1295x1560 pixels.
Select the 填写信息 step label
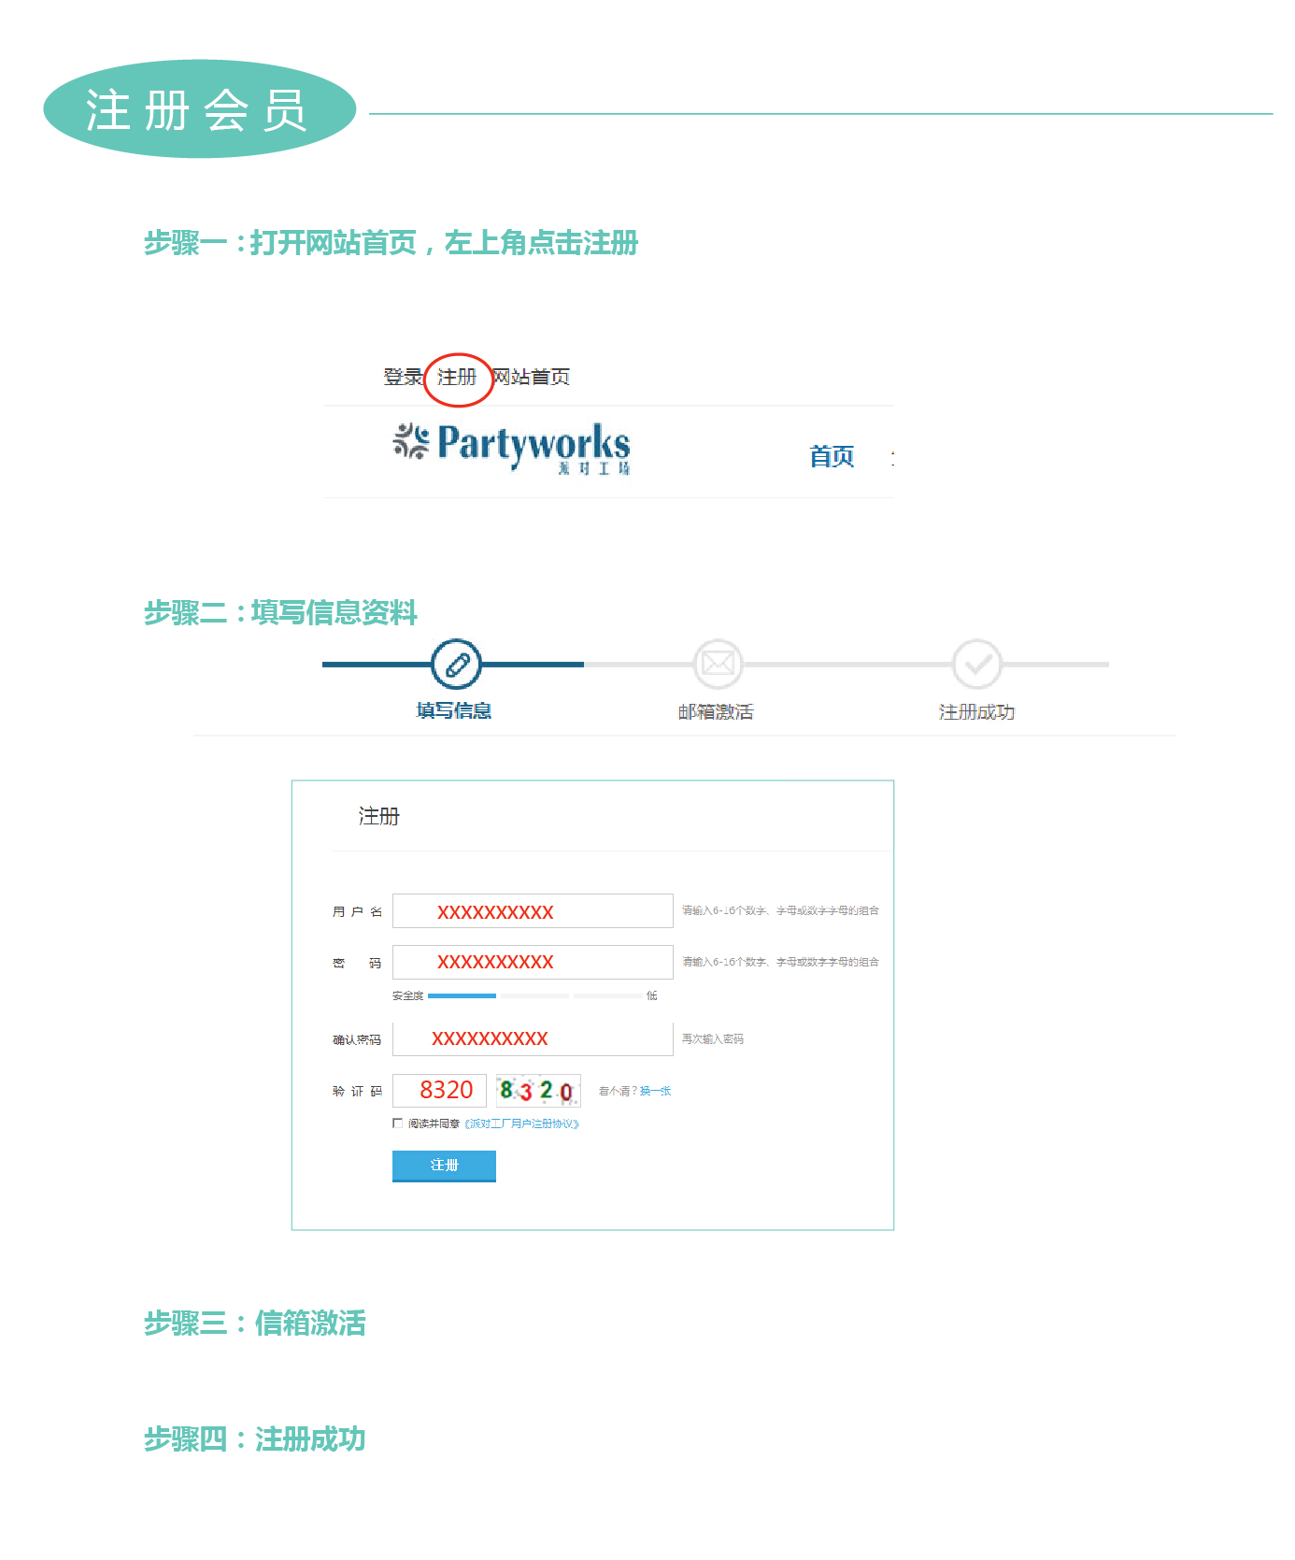point(454,711)
